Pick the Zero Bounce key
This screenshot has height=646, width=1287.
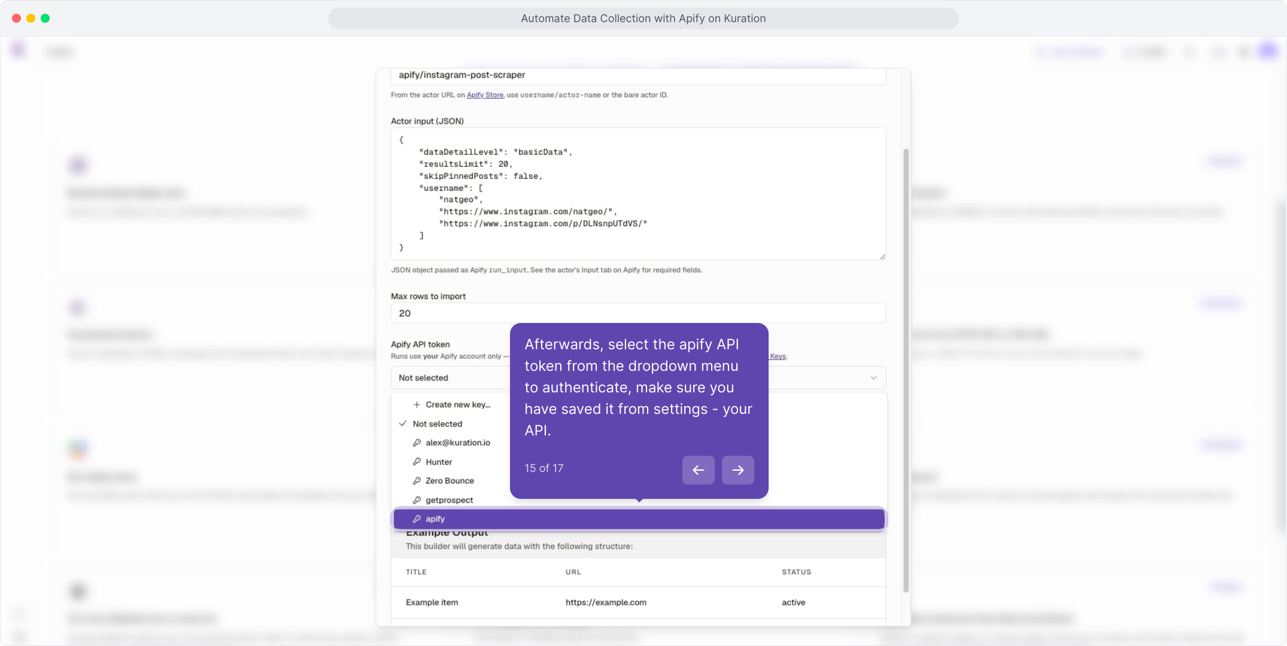(450, 481)
